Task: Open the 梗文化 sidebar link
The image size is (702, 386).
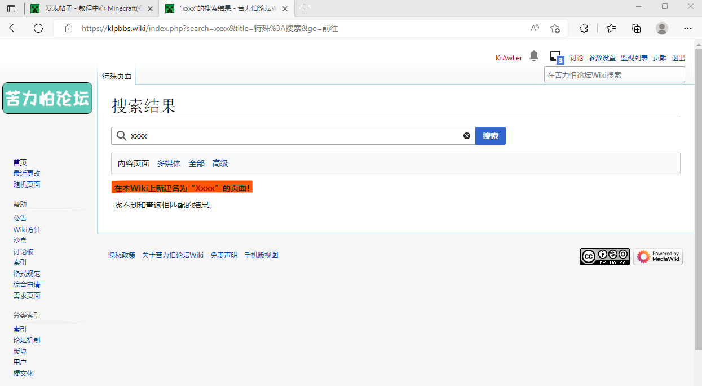Action: pyautogui.click(x=24, y=373)
